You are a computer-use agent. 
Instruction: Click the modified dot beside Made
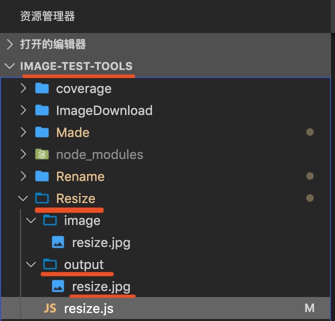310,132
